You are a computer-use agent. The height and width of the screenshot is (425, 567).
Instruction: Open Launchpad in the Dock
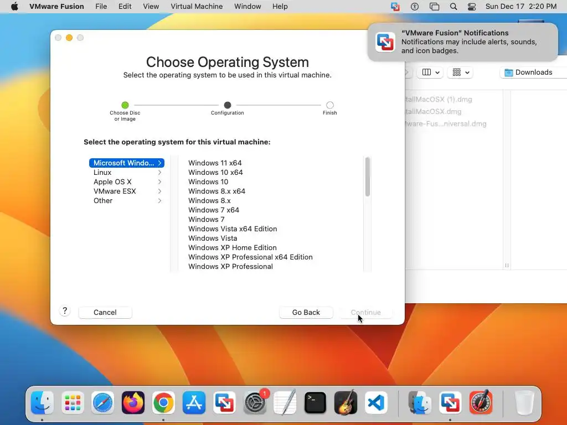click(73, 402)
